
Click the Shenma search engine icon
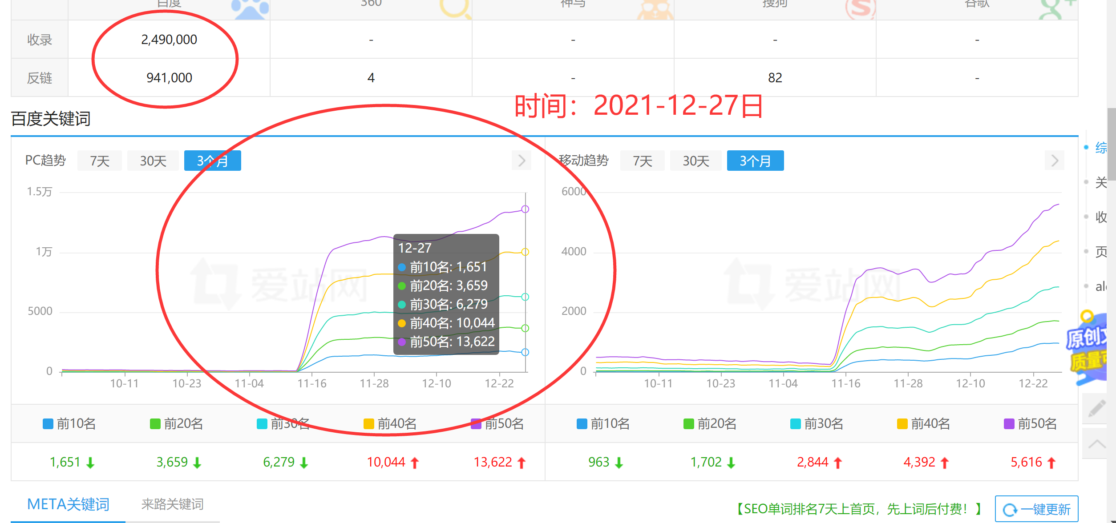(x=655, y=7)
